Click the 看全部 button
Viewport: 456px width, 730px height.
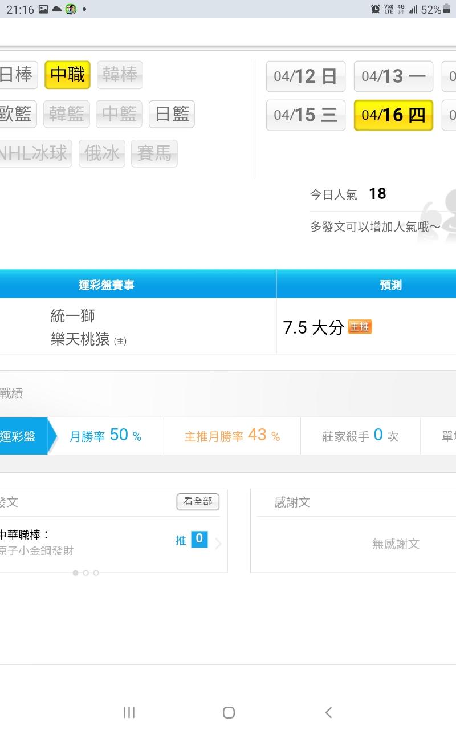198,502
